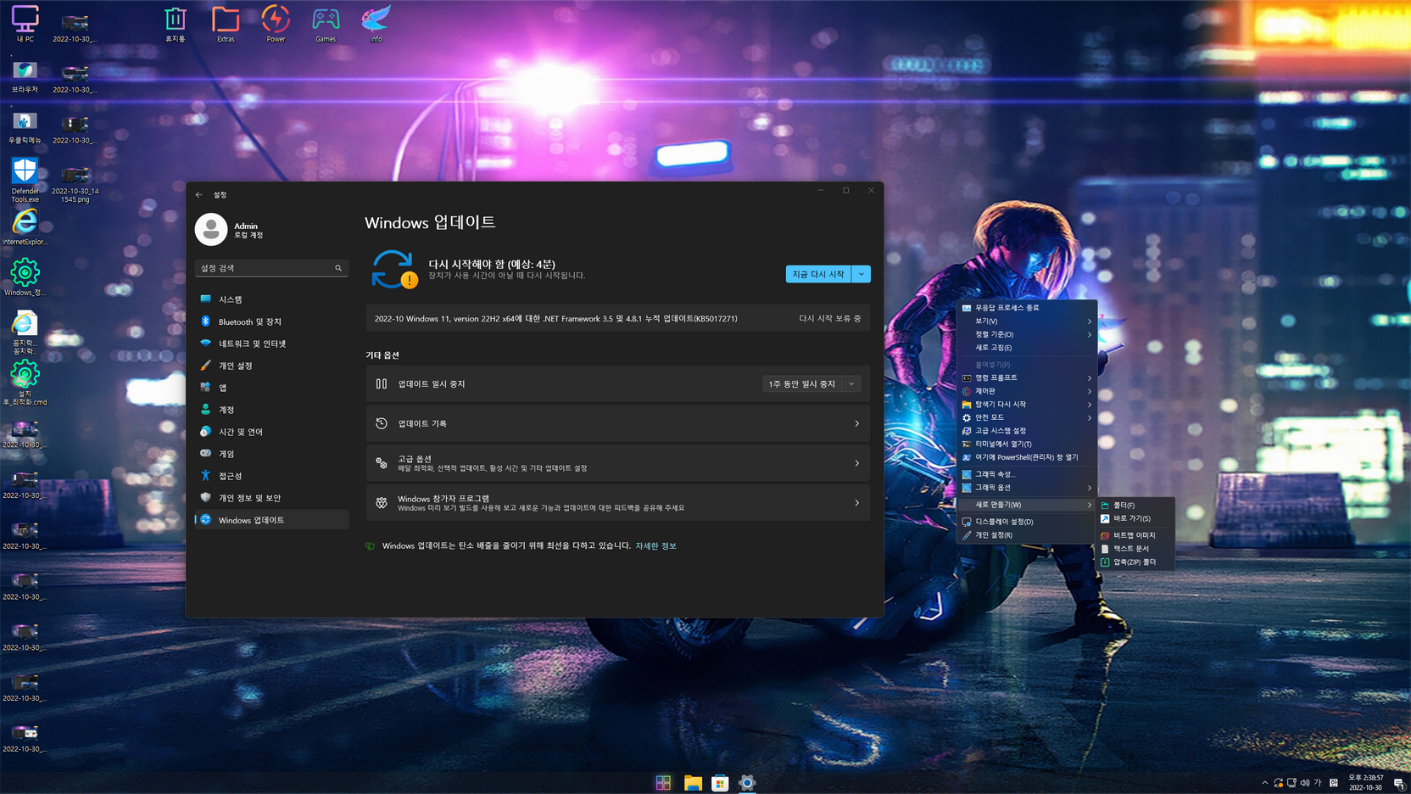
Task: Create new 압축(ZIP) 폴더 from submenu
Action: click(x=1136, y=562)
